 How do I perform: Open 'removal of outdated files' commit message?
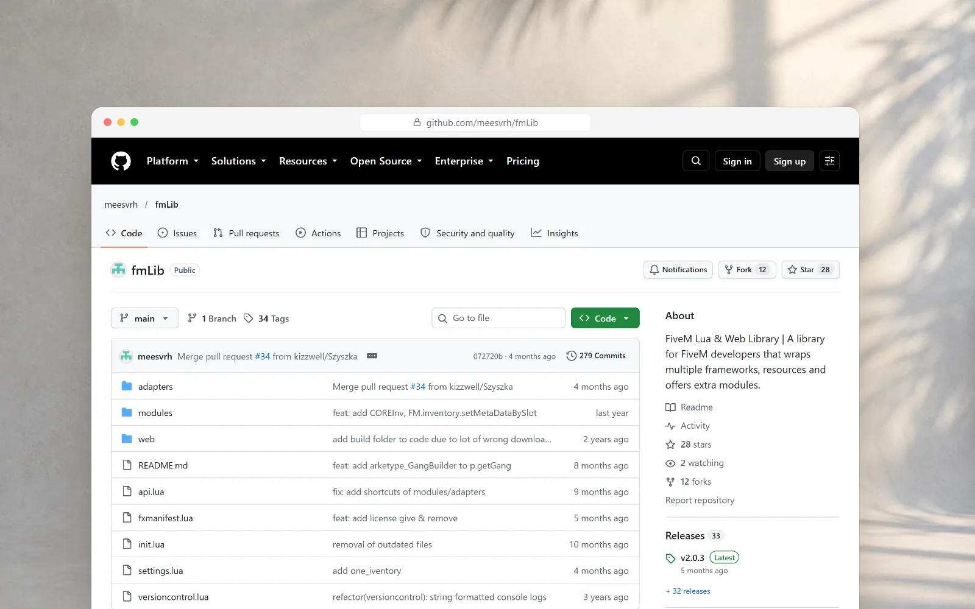(x=382, y=544)
